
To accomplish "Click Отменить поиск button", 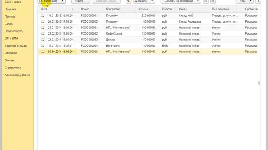I will pyautogui.click(x=106, y=1).
